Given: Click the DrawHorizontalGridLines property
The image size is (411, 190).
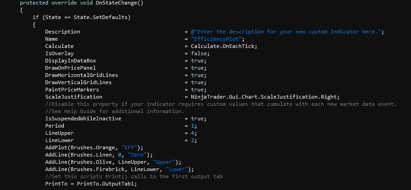Looking at the screenshot, I should (81, 75).
